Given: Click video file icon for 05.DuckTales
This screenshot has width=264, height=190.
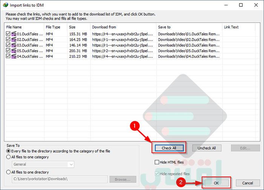Looking at the screenshot, I should tap(14, 51).
